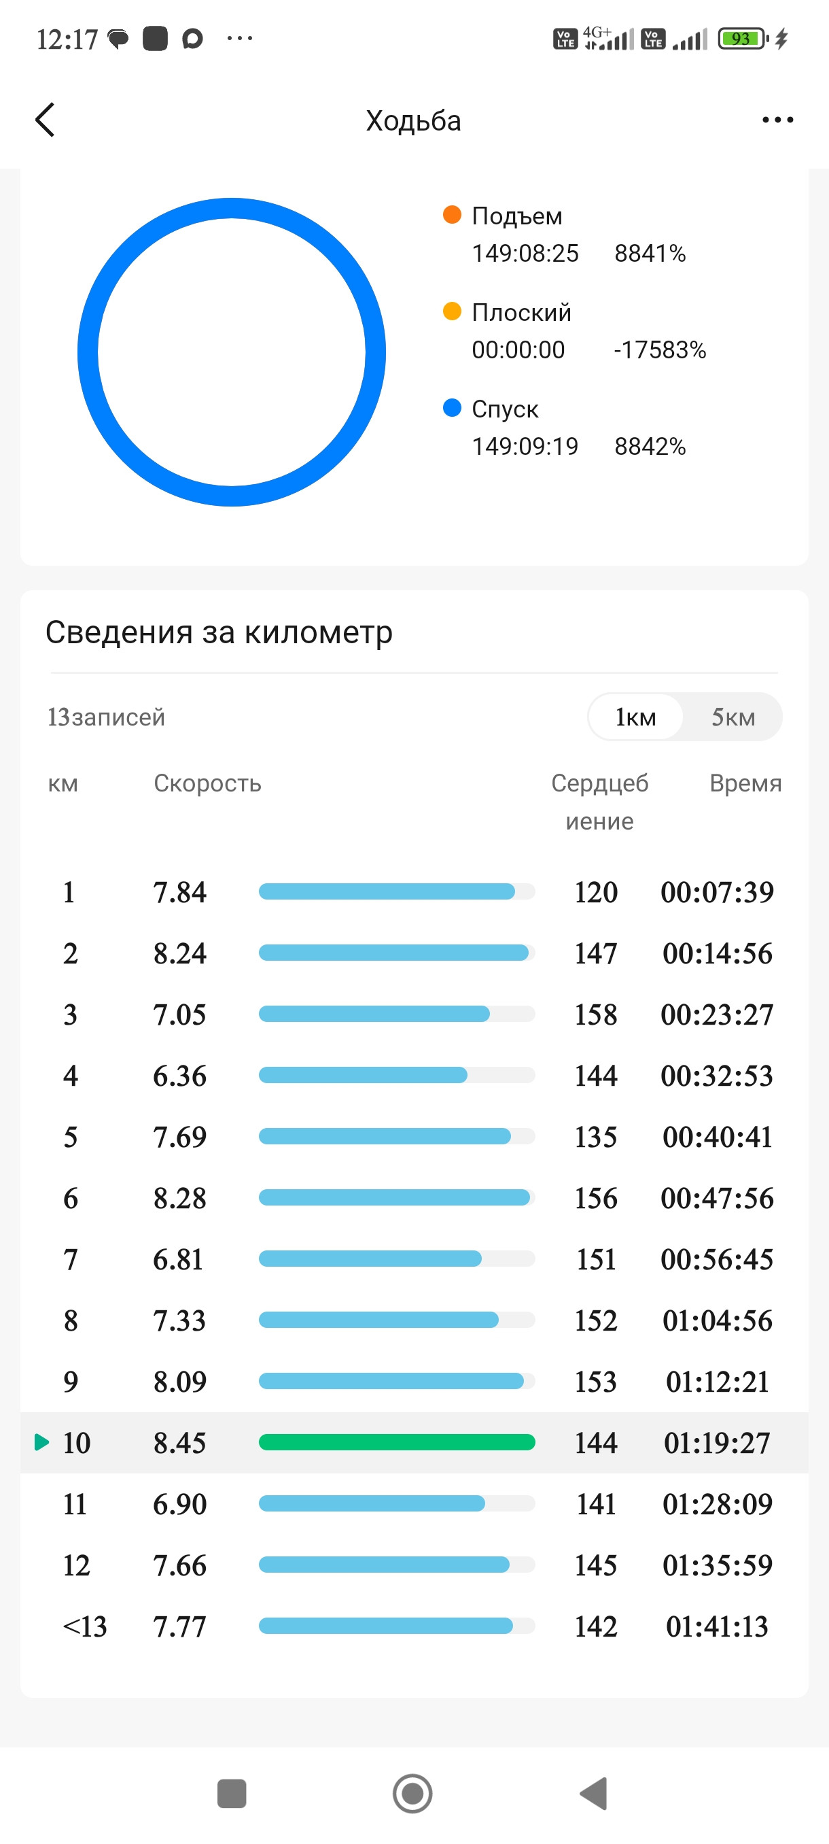Select the kilometer 10 fastest row
The width and height of the screenshot is (829, 1844).
point(414,1442)
